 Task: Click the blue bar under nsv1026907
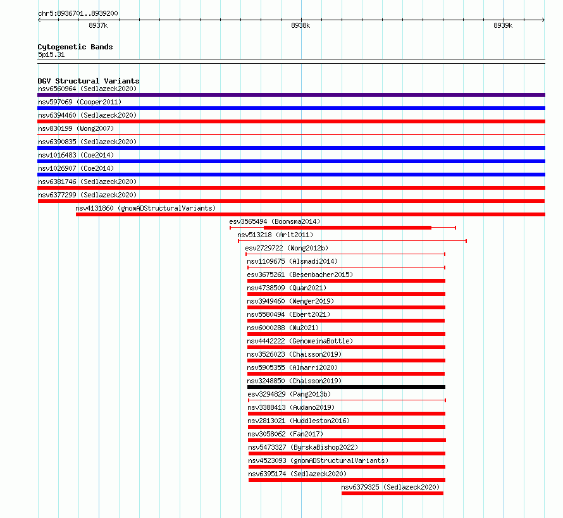tap(291, 175)
